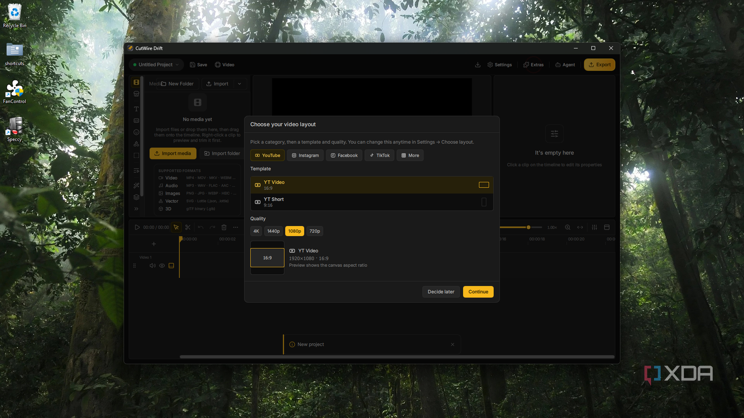Viewport: 744px width, 418px height.
Task: Toggle Video 1 track visibility eye
Action: (162, 266)
